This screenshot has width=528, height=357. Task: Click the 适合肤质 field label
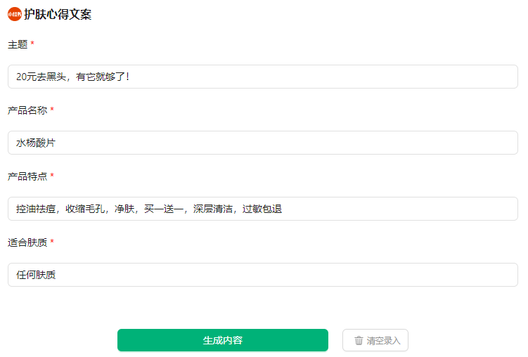click(x=27, y=242)
